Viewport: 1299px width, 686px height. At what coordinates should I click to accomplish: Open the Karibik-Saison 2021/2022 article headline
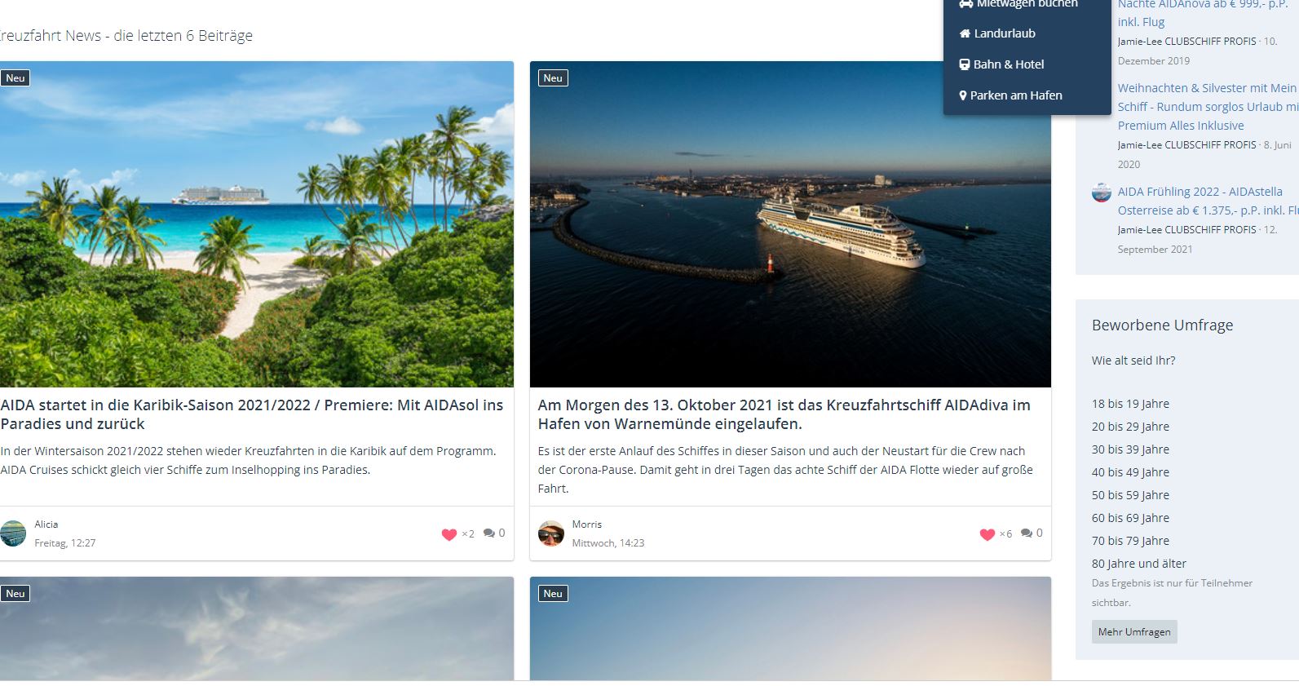coord(252,414)
